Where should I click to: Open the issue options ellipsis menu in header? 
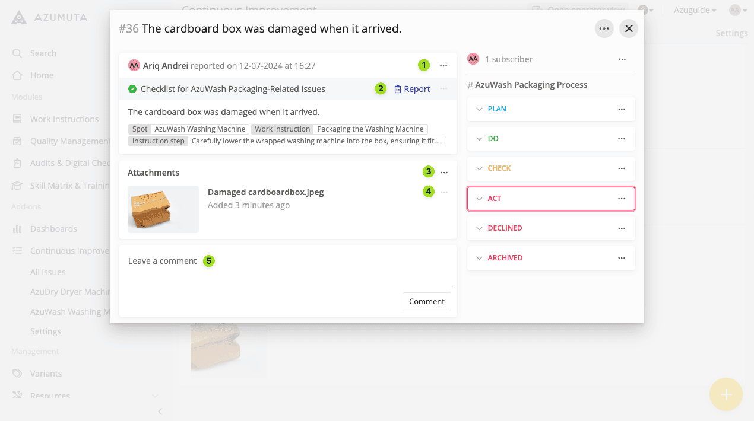[604, 28]
